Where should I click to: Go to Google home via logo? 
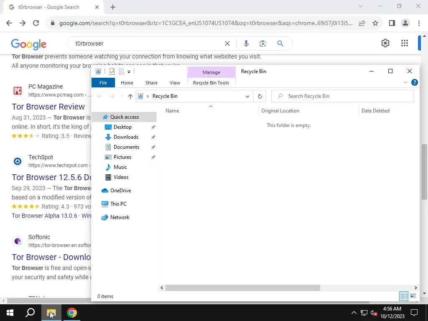point(29,44)
